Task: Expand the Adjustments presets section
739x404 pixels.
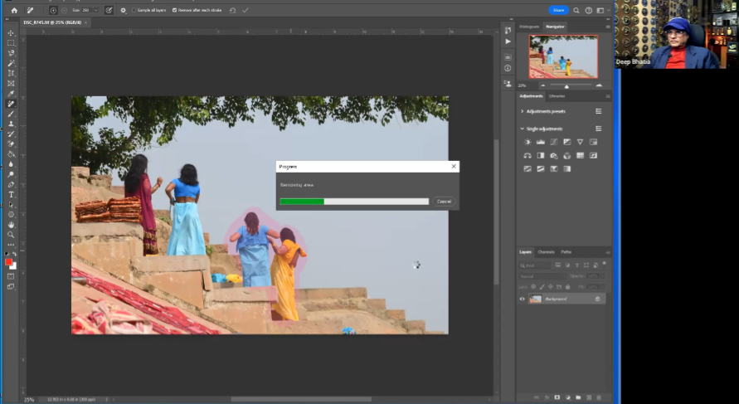Action: tap(522, 110)
